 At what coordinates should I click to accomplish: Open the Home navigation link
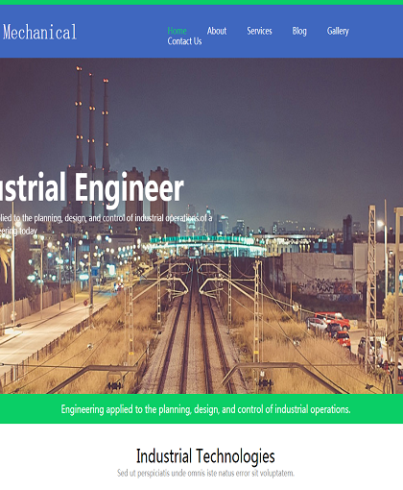[x=177, y=31]
